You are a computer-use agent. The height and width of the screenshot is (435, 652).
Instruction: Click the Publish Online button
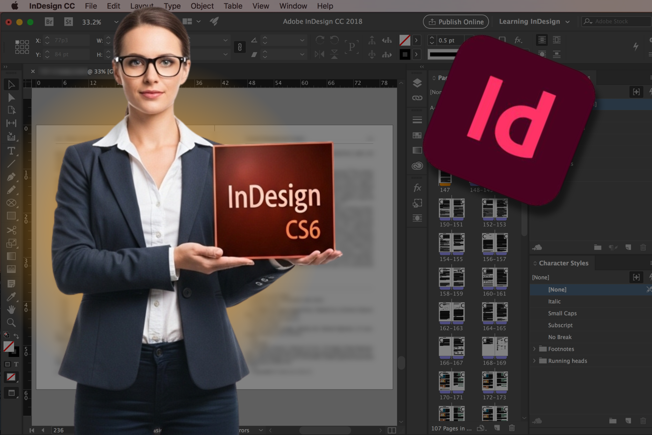(x=456, y=22)
